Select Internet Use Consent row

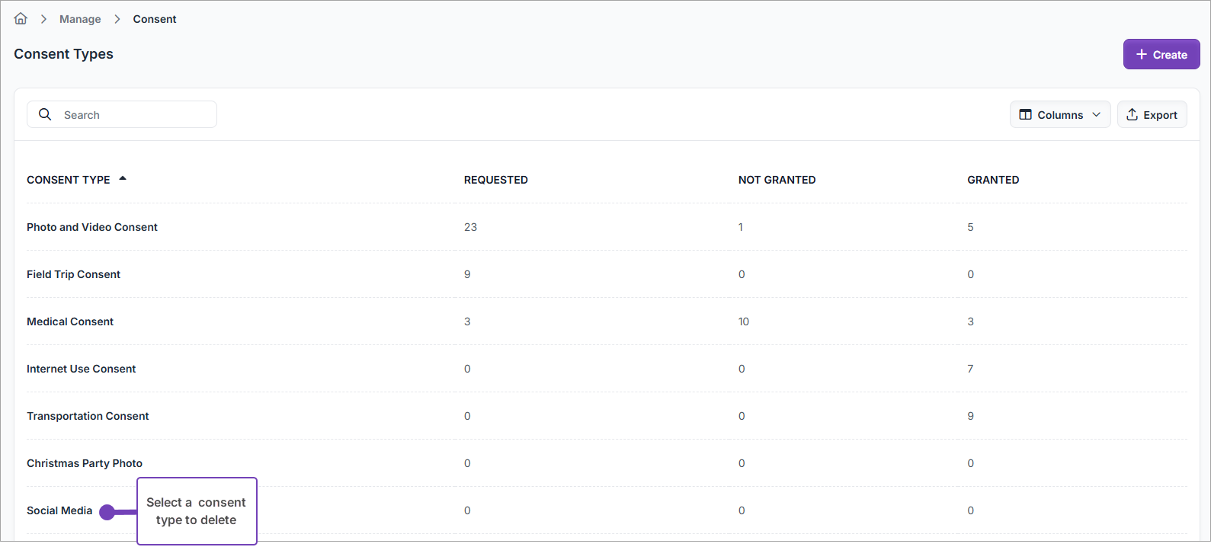[81, 369]
